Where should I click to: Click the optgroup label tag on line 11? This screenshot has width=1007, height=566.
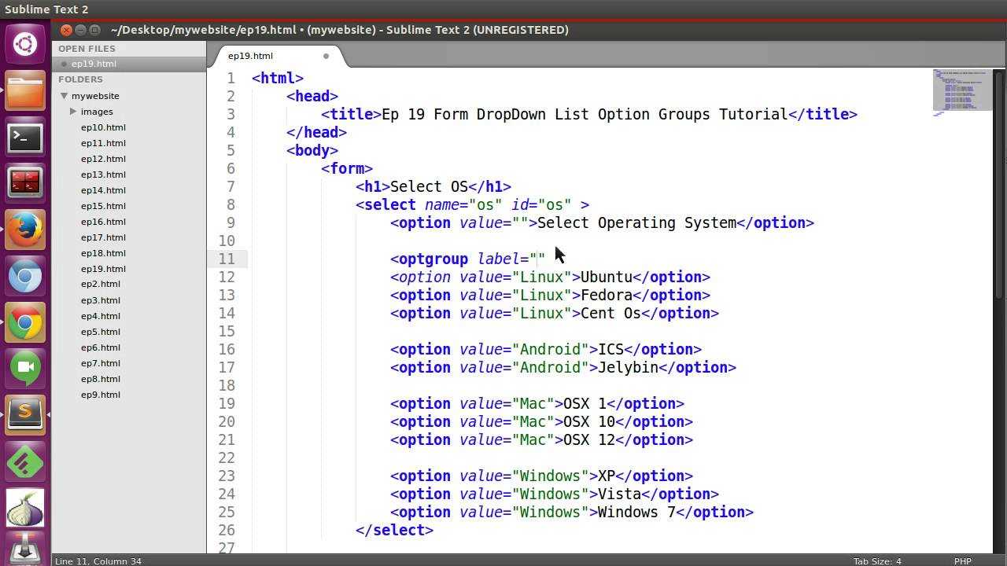pos(467,259)
